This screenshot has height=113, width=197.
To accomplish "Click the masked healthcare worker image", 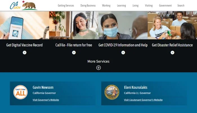I will [x=123, y=25].
